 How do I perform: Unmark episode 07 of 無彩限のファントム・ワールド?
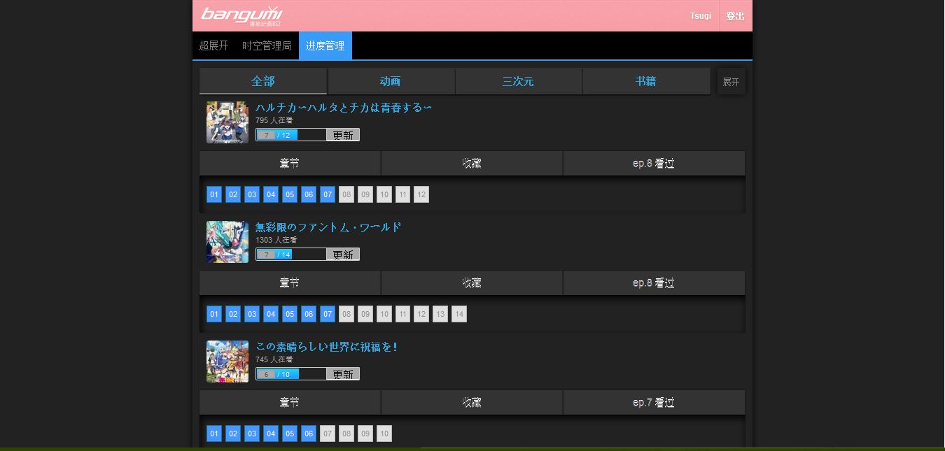coord(327,314)
